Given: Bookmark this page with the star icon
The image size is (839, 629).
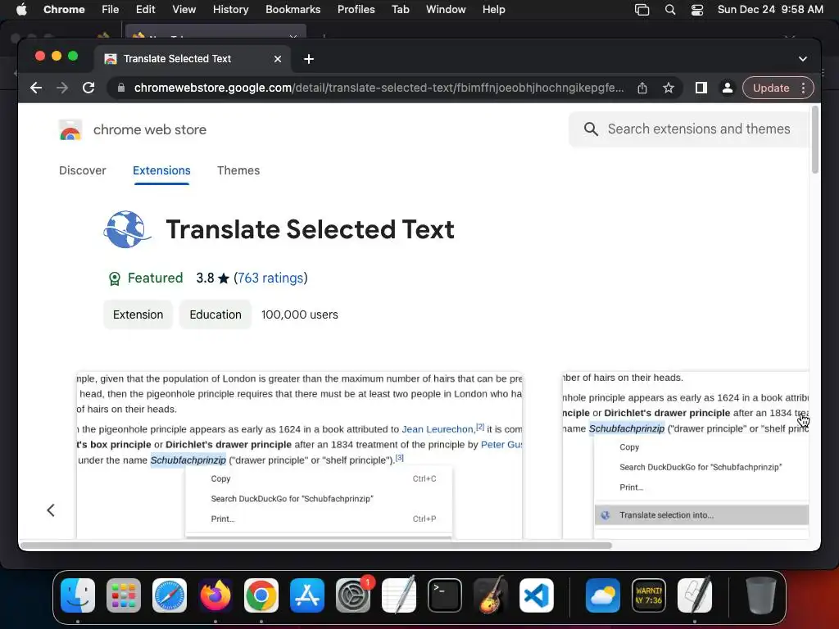Looking at the screenshot, I should (x=669, y=88).
